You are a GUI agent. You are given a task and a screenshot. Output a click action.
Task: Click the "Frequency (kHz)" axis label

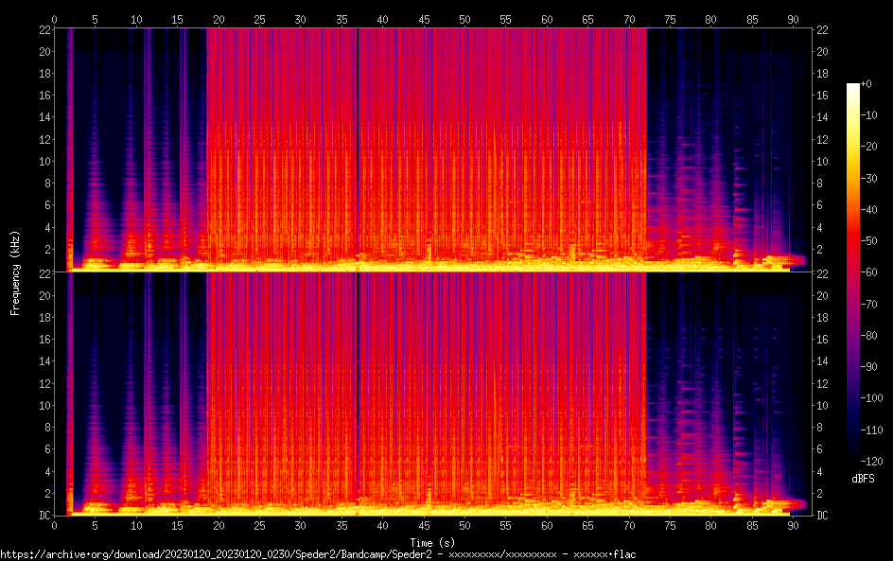click(15, 272)
